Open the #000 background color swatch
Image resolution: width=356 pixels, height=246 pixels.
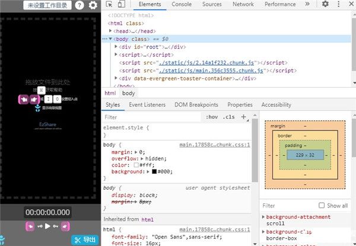click(x=154, y=172)
